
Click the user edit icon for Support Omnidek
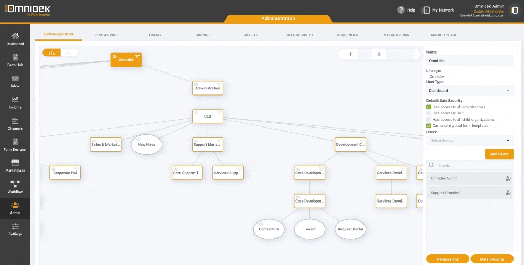coord(508,193)
